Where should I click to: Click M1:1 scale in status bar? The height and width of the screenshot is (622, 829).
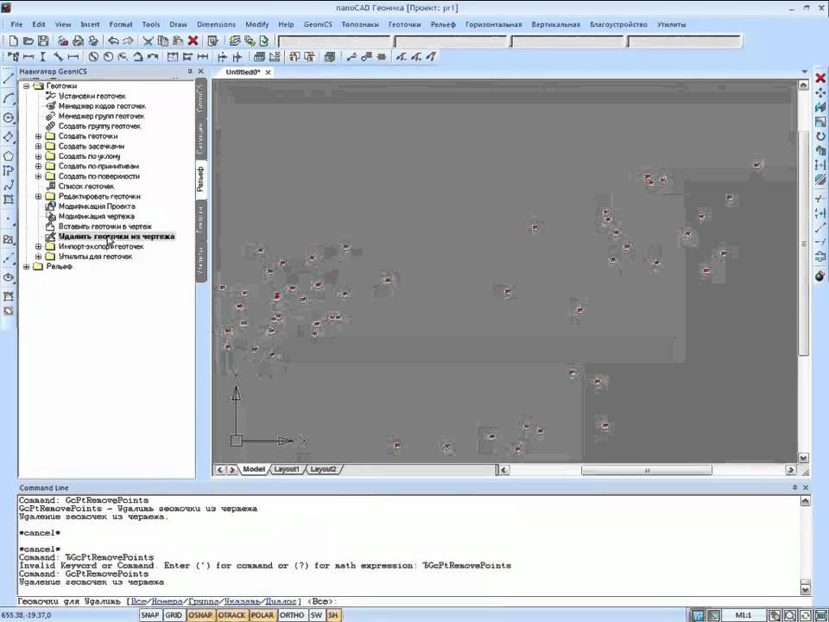pos(743,615)
